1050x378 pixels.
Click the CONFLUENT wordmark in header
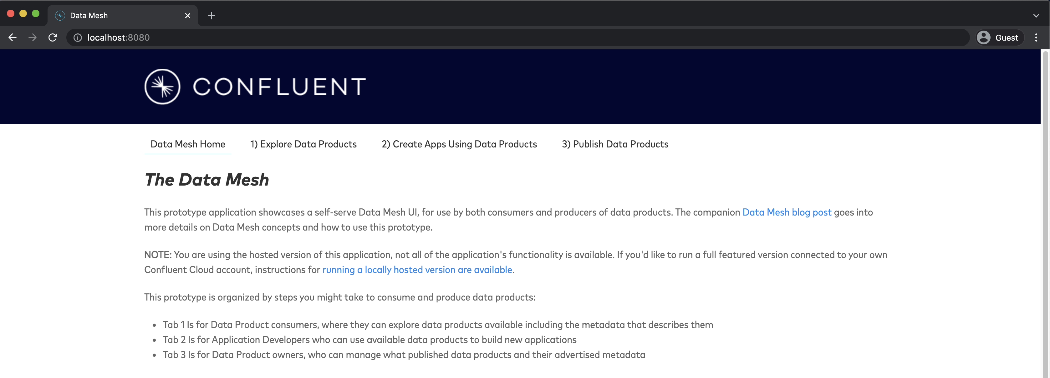(x=279, y=87)
